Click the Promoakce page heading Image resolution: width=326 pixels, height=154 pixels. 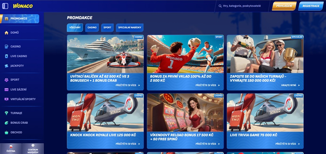pyautogui.click(x=80, y=18)
